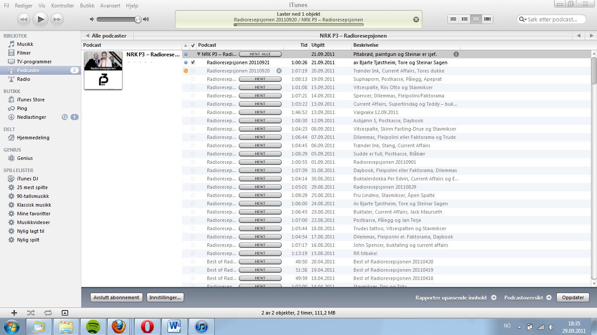Play the selected podcast
The image size is (597, 335).
[41, 19]
